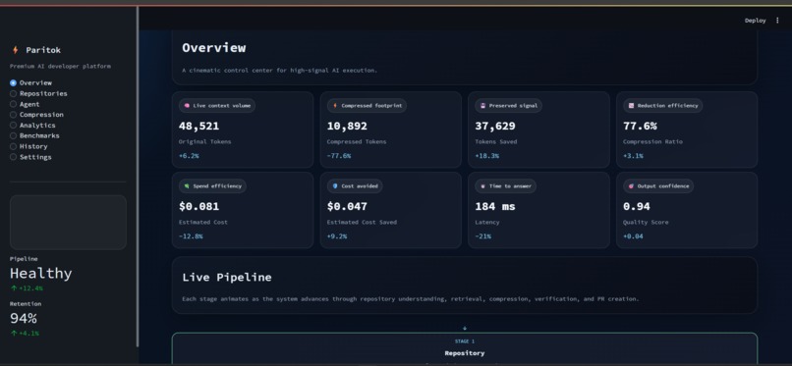Click the -77.6% change under Compressed Tokens
This screenshot has width=792, height=366.
point(339,156)
